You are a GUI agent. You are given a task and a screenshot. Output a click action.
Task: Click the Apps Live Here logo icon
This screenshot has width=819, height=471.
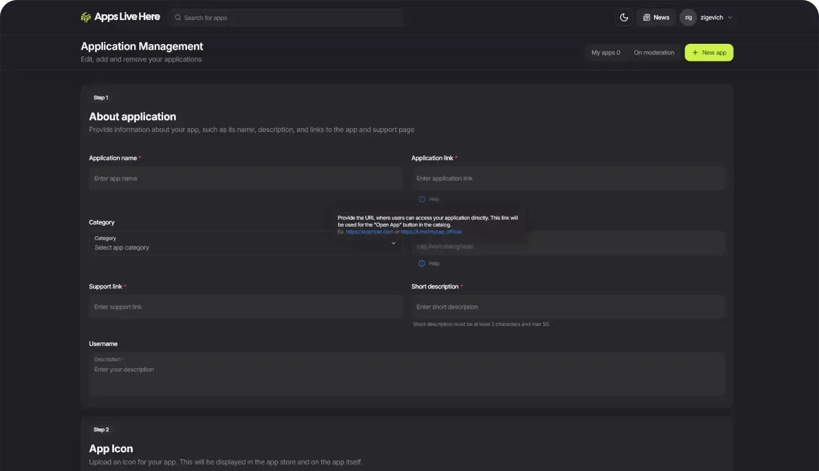pos(86,18)
